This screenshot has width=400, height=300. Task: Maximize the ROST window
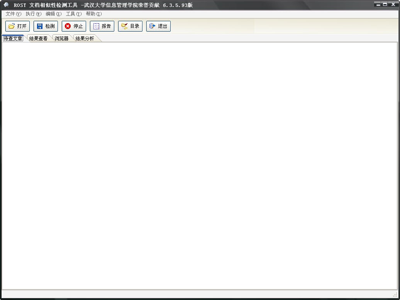pyautogui.click(x=385, y=4)
